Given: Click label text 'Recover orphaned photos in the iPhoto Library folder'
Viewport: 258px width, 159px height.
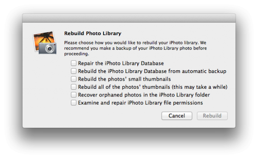Looking at the screenshot, I should (x=144, y=95).
